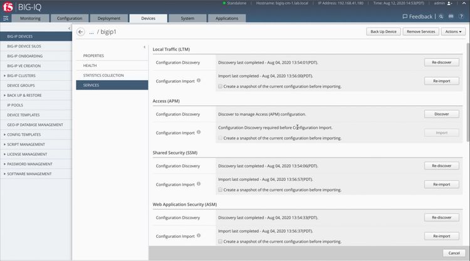This screenshot has width=470, height=261.
Task: Open the navigation menu icon below the logo
Action: (6, 18)
